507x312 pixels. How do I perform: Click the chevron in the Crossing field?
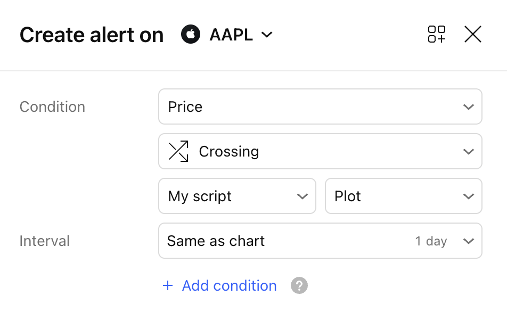468,151
